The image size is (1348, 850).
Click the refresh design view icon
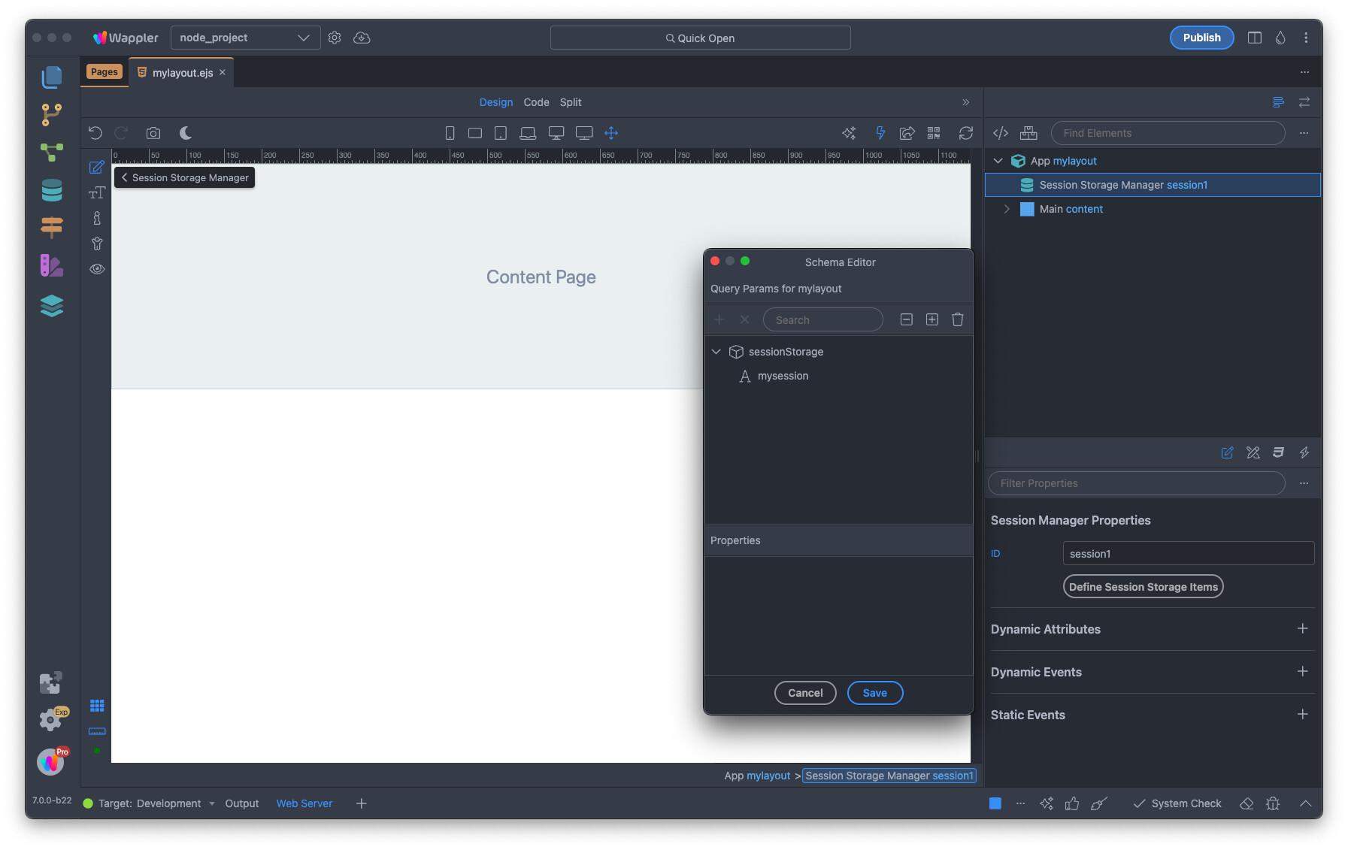pos(966,133)
